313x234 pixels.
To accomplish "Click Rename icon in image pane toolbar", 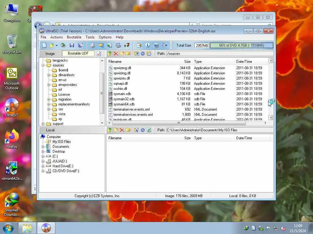I will (x=128, y=54).
